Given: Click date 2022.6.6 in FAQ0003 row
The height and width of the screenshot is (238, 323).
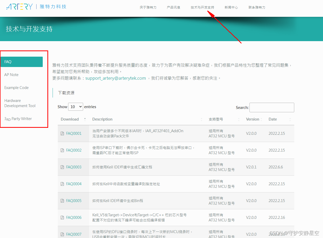Looking at the screenshot, I should point(276,167).
